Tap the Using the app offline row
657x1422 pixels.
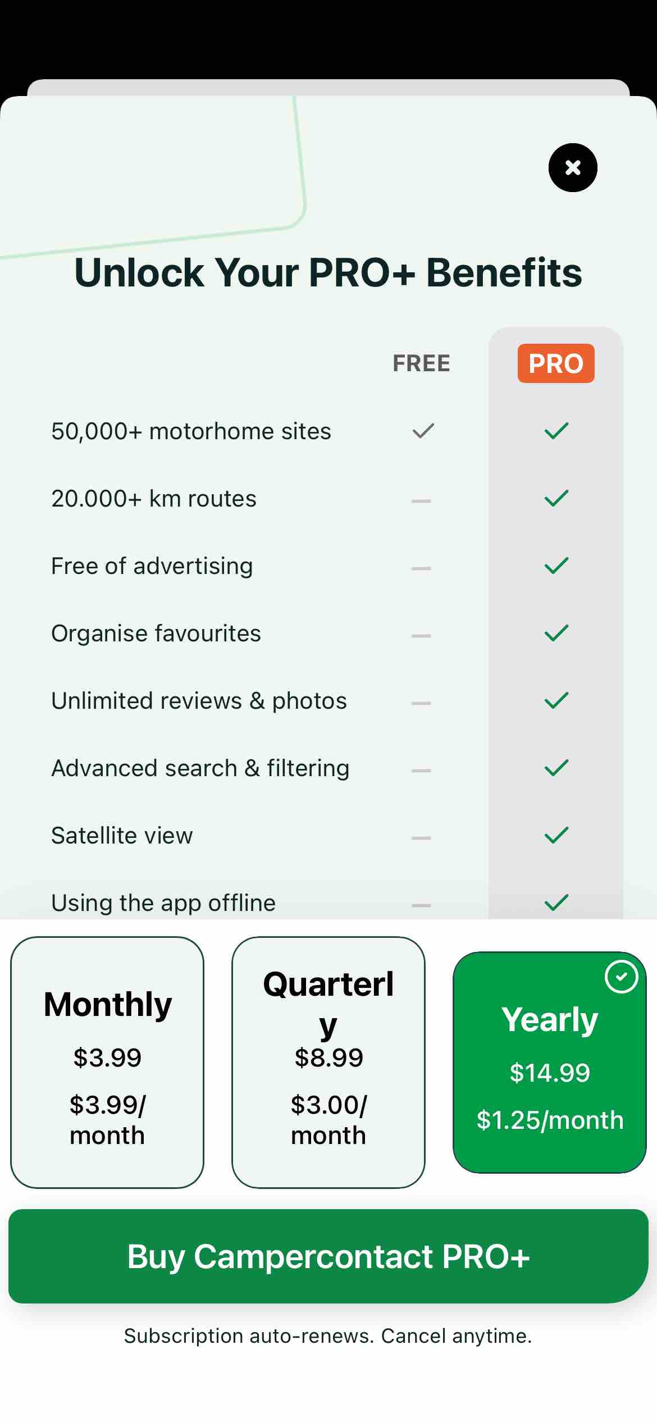(163, 903)
